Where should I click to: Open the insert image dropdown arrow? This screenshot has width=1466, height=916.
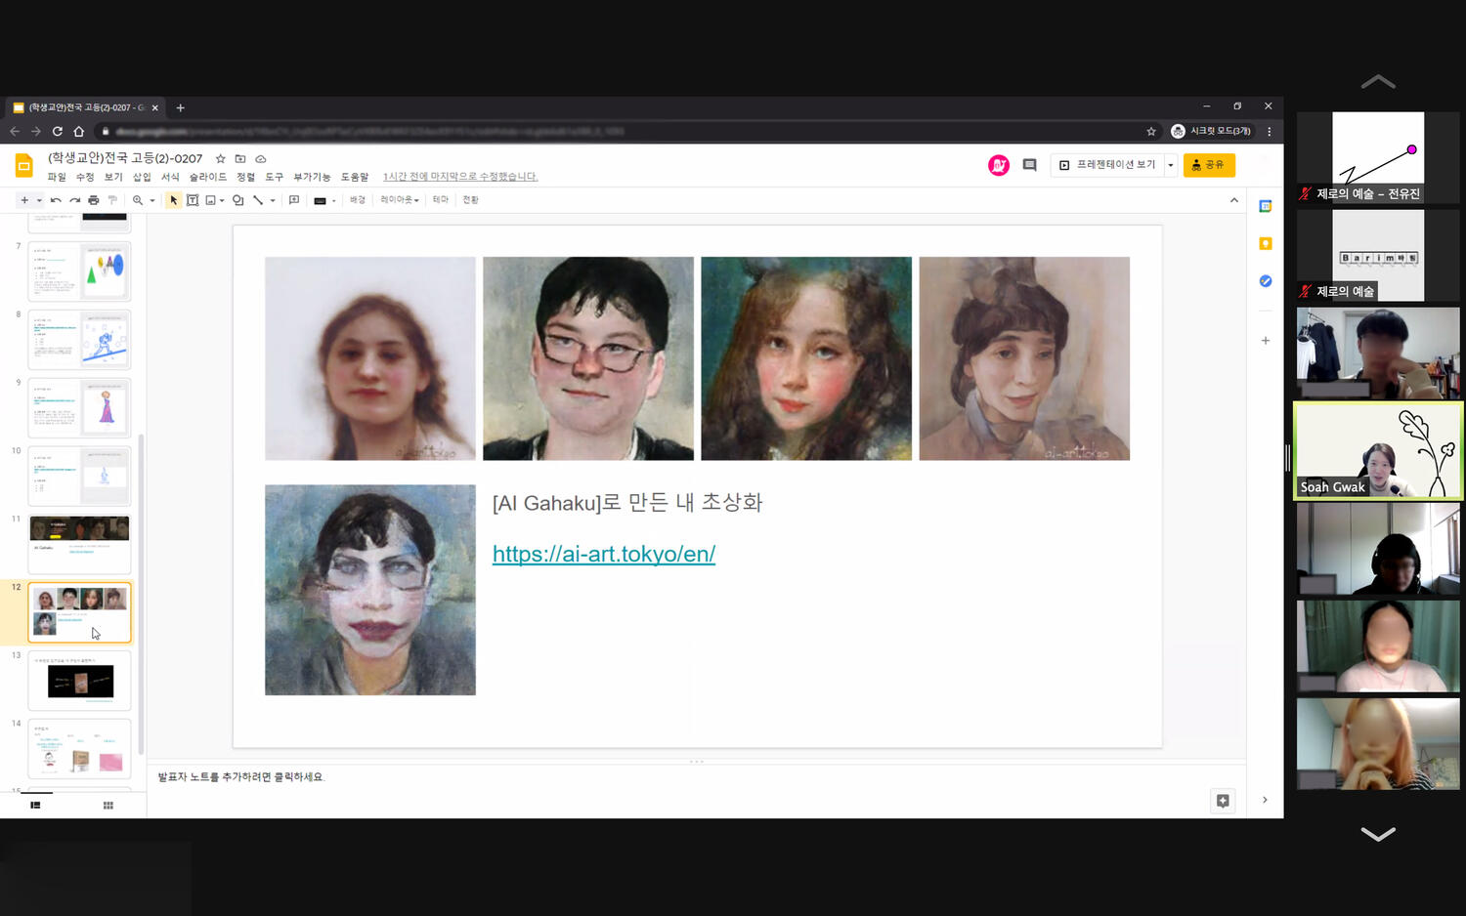pos(223,200)
